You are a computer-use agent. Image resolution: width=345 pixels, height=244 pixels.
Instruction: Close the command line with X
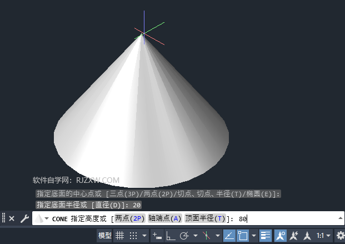tap(12, 218)
